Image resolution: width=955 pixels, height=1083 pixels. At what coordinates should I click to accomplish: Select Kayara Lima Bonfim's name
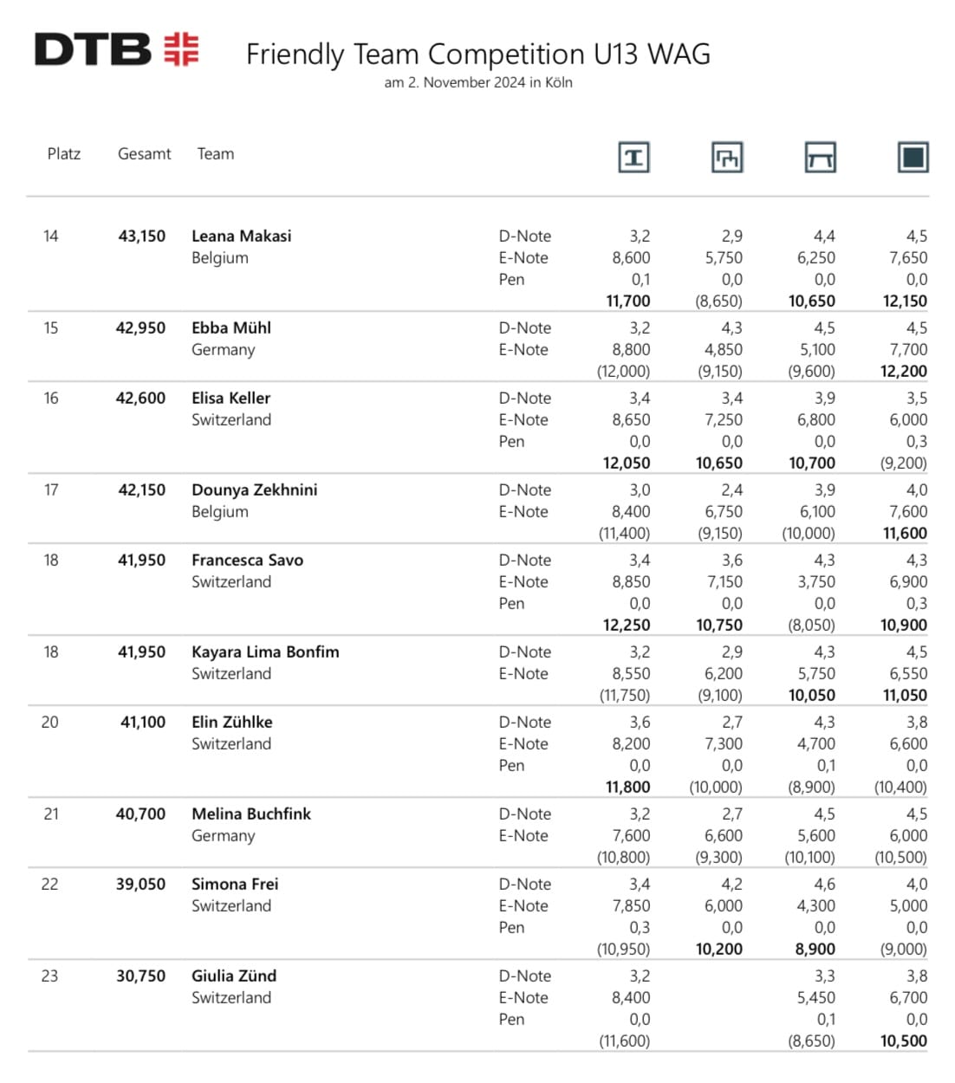click(265, 652)
